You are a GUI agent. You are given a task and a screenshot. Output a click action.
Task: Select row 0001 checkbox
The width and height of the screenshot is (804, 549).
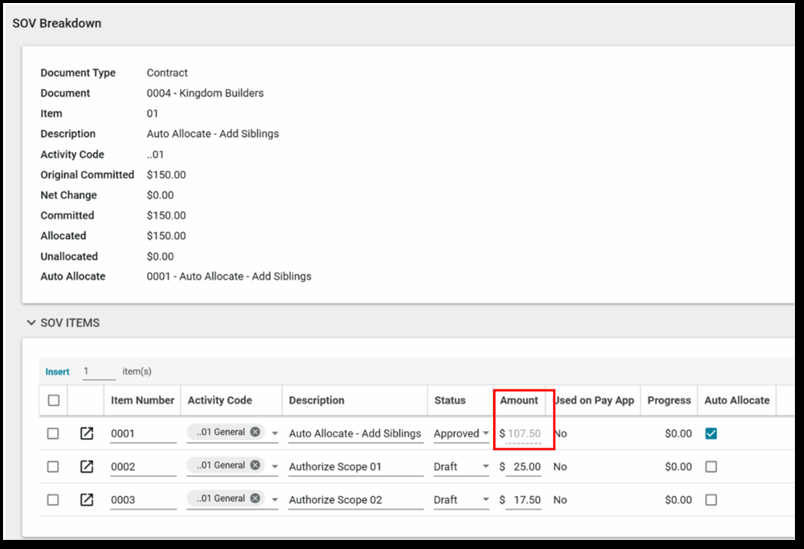[53, 434]
